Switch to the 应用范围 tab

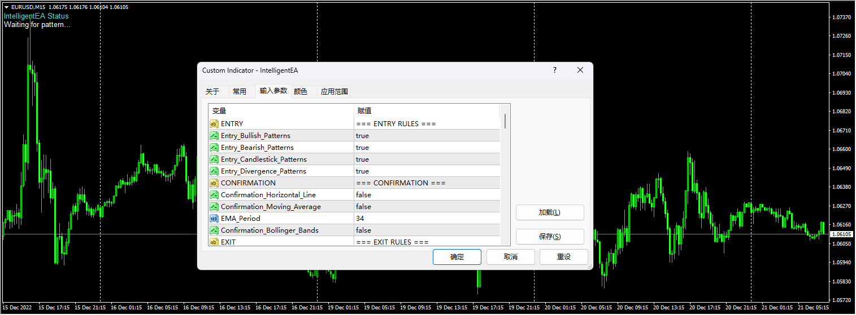coord(334,91)
